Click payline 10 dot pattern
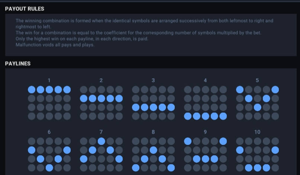 click(x=257, y=155)
